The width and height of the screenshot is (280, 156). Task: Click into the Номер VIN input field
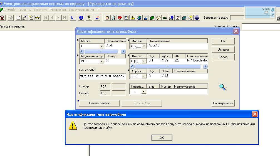[x=102, y=76]
